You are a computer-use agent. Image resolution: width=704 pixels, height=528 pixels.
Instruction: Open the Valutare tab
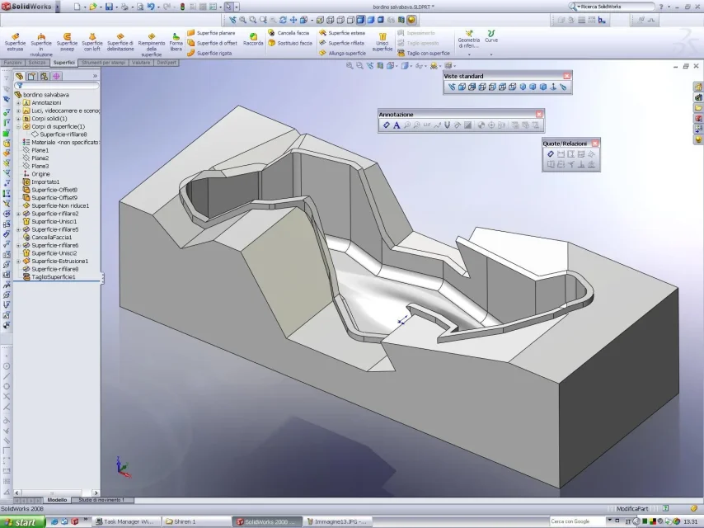point(141,63)
